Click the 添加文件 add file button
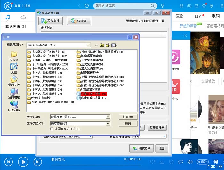This screenshot has height=170, width=224. (x=51, y=21)
